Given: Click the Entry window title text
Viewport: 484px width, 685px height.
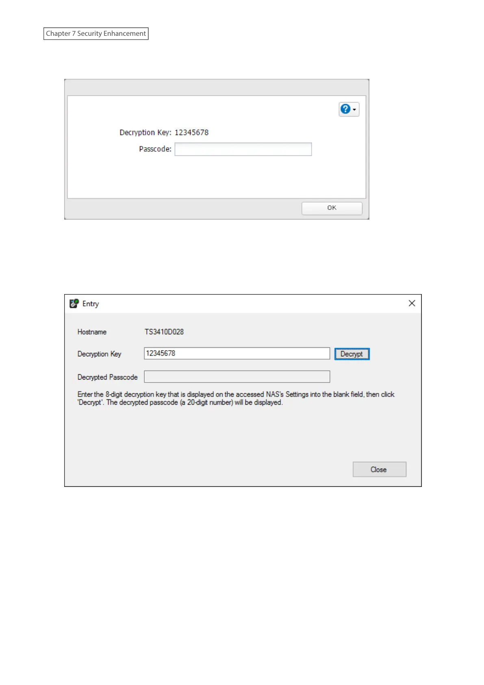Looking at the screenshot, I should (x=91, y=304).
